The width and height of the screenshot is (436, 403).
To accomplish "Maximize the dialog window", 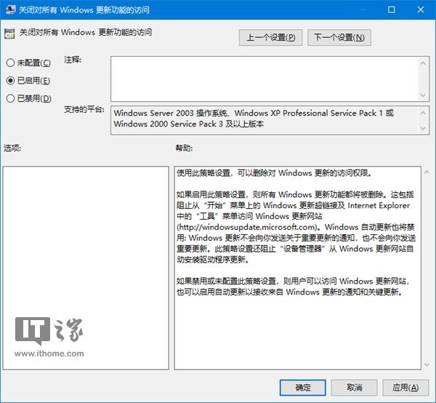I will 391,9.
